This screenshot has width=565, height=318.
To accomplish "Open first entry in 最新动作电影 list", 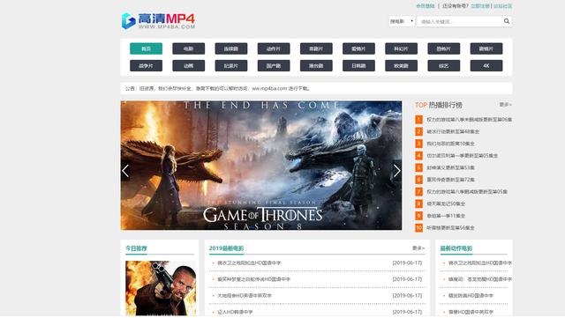I will [x=480, y=263].
